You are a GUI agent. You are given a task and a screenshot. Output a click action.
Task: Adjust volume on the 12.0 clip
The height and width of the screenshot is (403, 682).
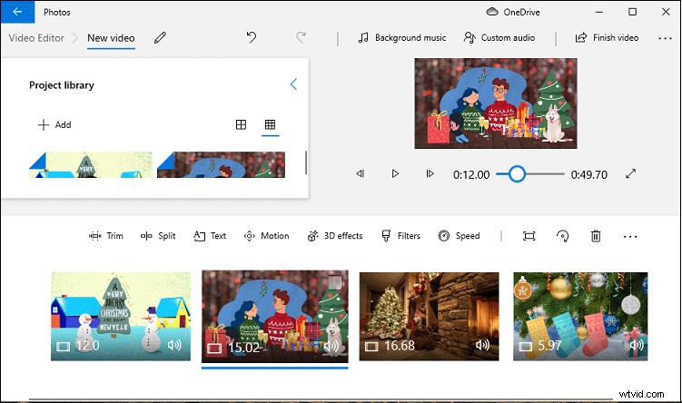[x=174, y=345]
